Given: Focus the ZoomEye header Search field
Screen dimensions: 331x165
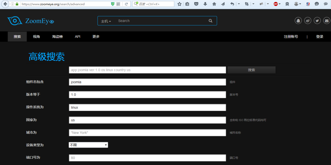Looking at the screenshot, I should tap(161, 21).
